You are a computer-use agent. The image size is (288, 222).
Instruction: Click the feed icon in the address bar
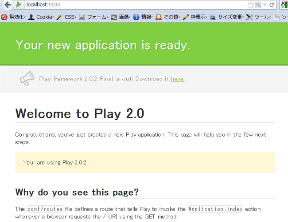coord(258,5)
